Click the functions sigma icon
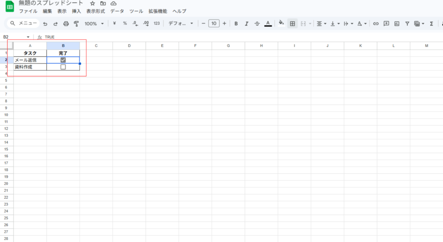 point(431,23)
